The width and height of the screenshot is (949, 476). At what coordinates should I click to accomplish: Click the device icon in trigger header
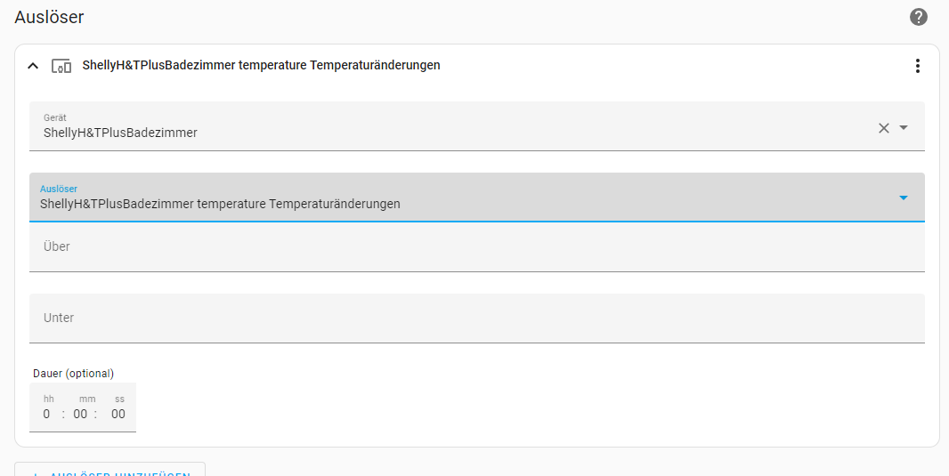[x=61, y=66]
